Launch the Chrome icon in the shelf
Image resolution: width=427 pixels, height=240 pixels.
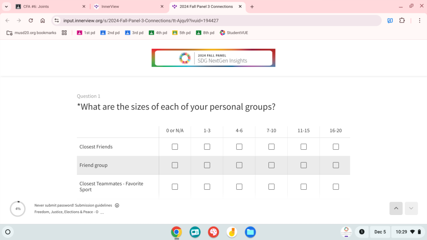[176, 232]
